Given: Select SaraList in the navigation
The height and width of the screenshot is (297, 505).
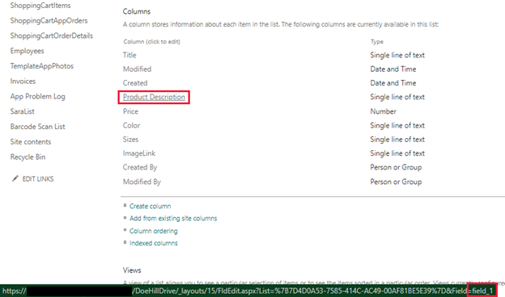Looking at the screenshot, I should tap(22, 111).
